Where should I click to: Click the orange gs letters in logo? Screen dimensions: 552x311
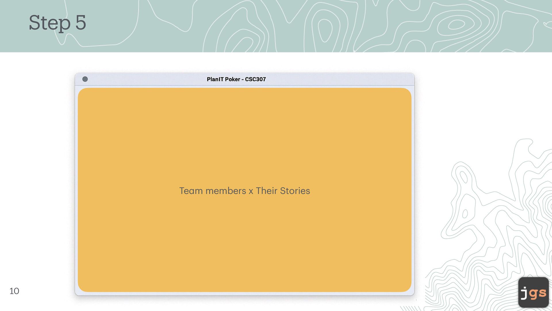pos(537,293)
